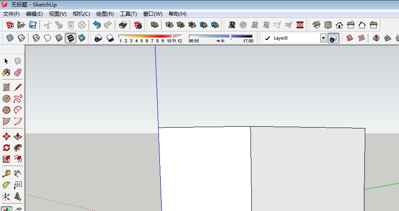The image size is (399, 211).
Task: Click the Copy toolbar icon
Action: pos(59,25)
